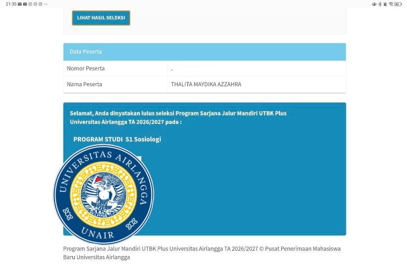This screenshot has width=407, height=266.
Task: Tap the Bluetooth icon in status bar
Action: pyautogui.click(x=380, y=4)
